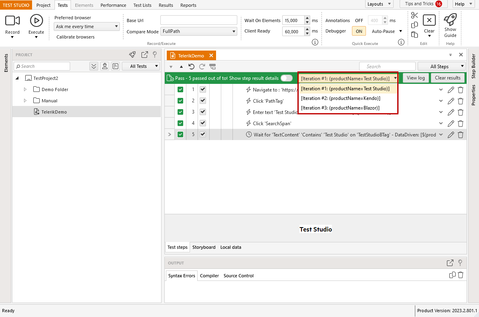Image resolution: width=479 pixels, height=317 pixels.
Task: Open the Preferred browser dropdown
Action: 87,26
